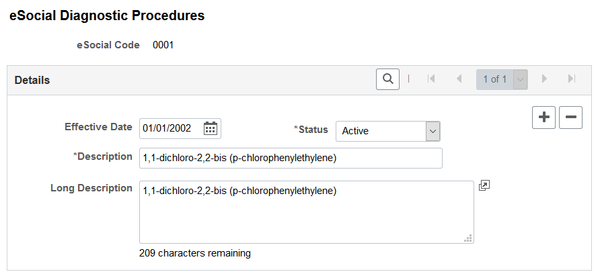Delete the row with minus button
This screenshot has width=600, height=278.
(x=570, y=118)
